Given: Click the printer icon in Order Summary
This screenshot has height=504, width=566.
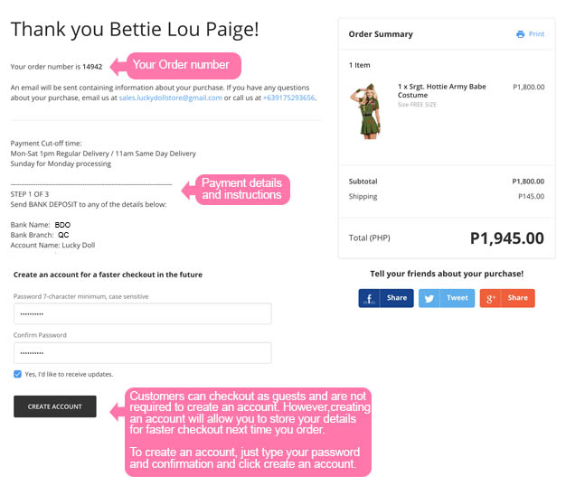Looking at the screenshot, I should point(520,34).
